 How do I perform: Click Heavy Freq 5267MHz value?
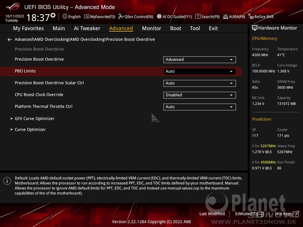(285, 152)
